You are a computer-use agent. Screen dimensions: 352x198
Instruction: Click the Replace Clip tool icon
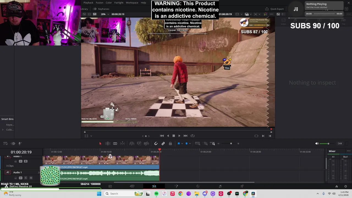[x=147, y=144]
